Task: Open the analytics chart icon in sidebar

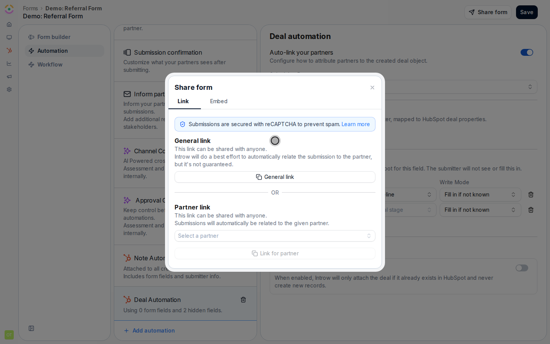Action: pyautogui.click(x=9, y=63)
